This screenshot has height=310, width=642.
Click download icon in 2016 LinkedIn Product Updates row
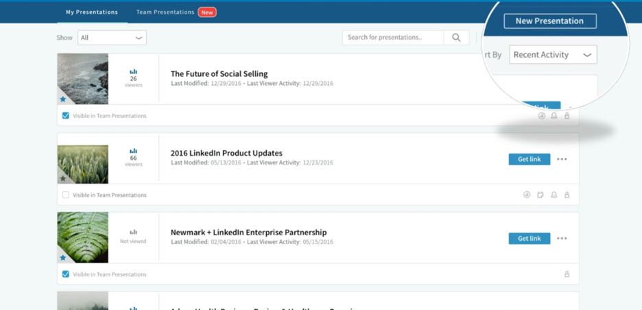tap(527, 195)
